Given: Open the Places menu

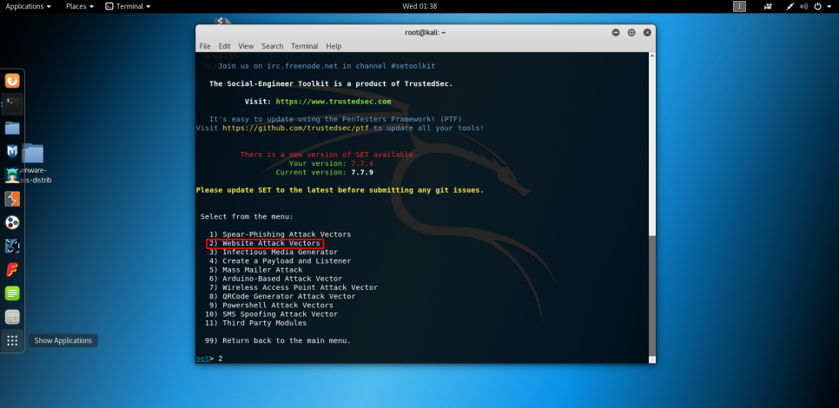Looking at the screenshot, I should (x=80, y=6).
